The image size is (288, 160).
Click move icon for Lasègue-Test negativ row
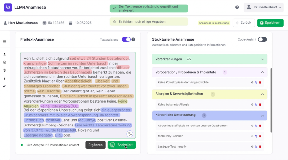(x=252, y=147)
